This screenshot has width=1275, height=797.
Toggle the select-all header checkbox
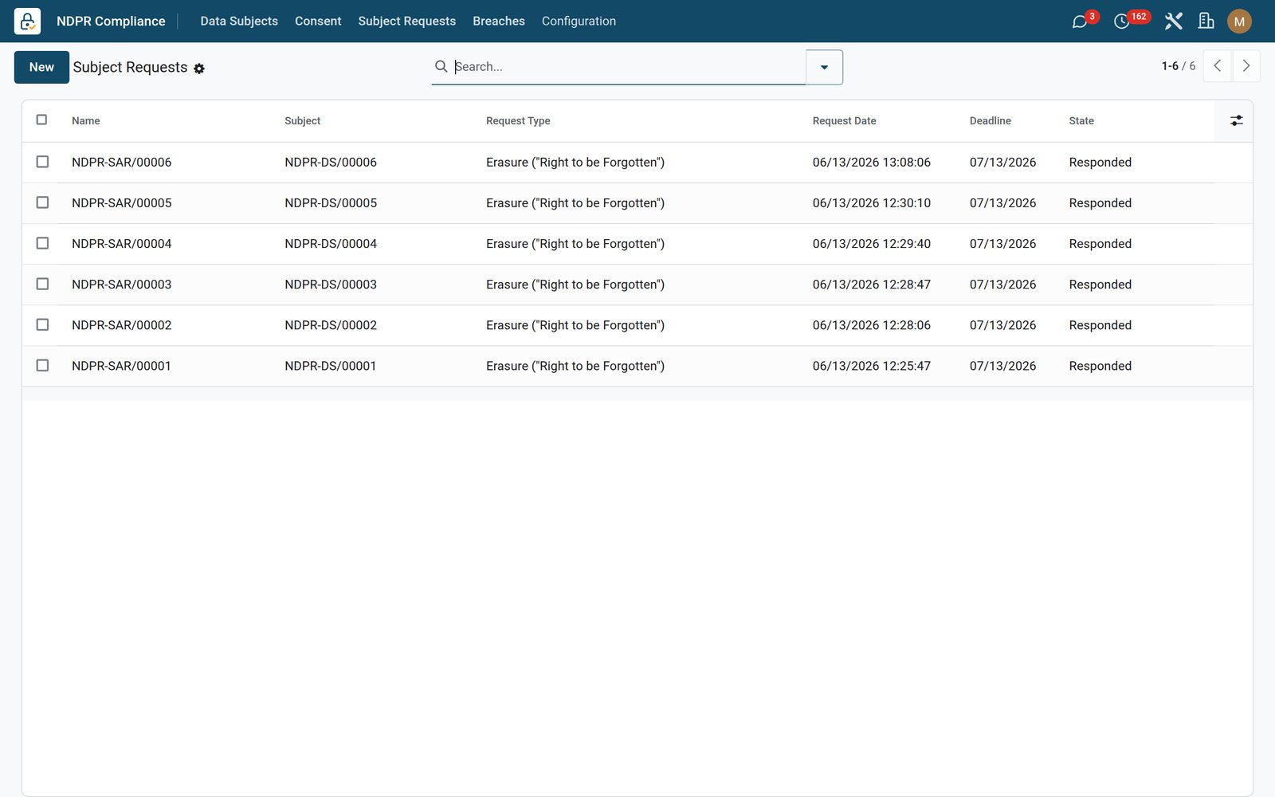click(x=42, y=120)
